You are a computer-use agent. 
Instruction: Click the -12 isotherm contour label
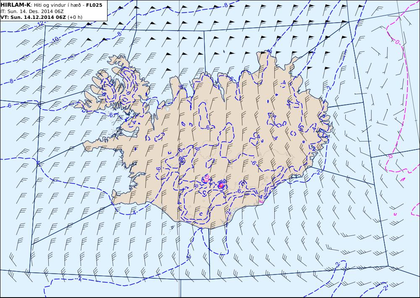(39, 24)
